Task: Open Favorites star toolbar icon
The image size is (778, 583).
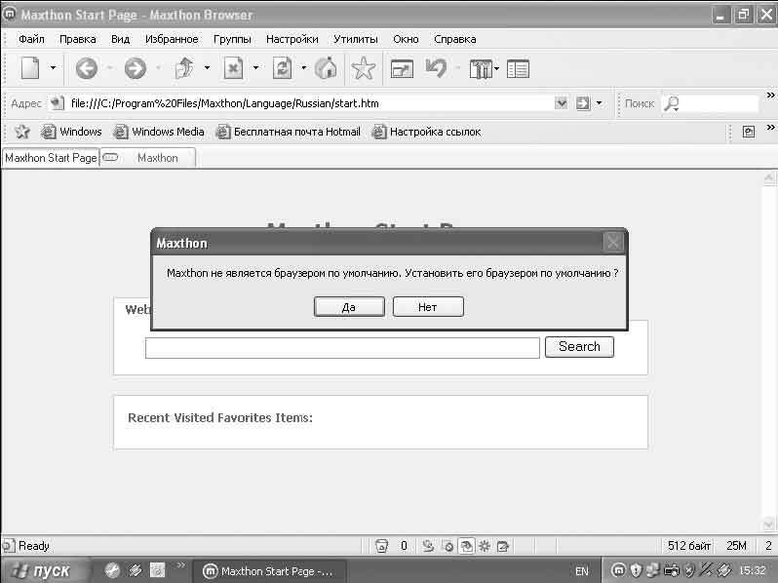Action: [364, 68]
